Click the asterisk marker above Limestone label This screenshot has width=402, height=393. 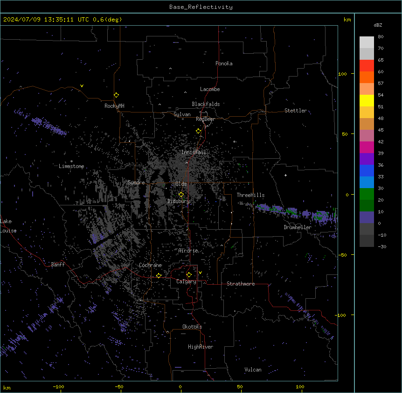click(71, 161)
